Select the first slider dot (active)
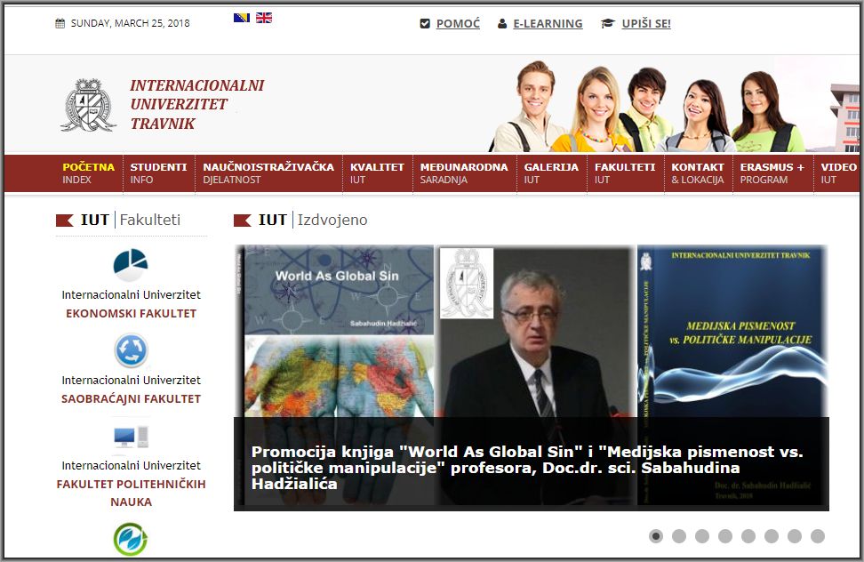The image size is (864, 562). tap(656, 536)
